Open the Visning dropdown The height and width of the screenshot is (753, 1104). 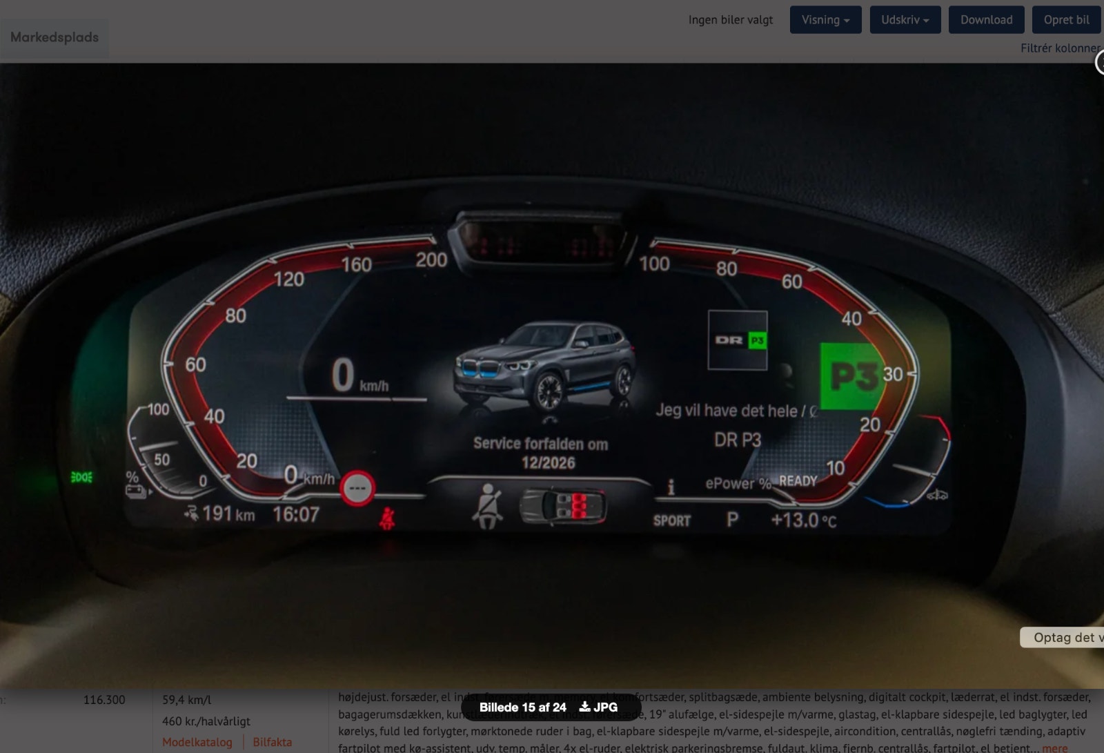[x=825, y=20]
